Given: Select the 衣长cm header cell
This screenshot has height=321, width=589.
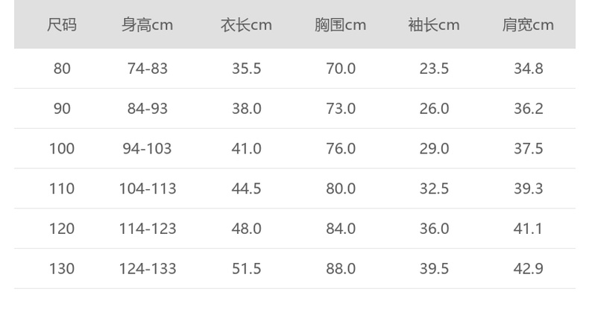Looking at the screenshot, I should tap(246, 25).
